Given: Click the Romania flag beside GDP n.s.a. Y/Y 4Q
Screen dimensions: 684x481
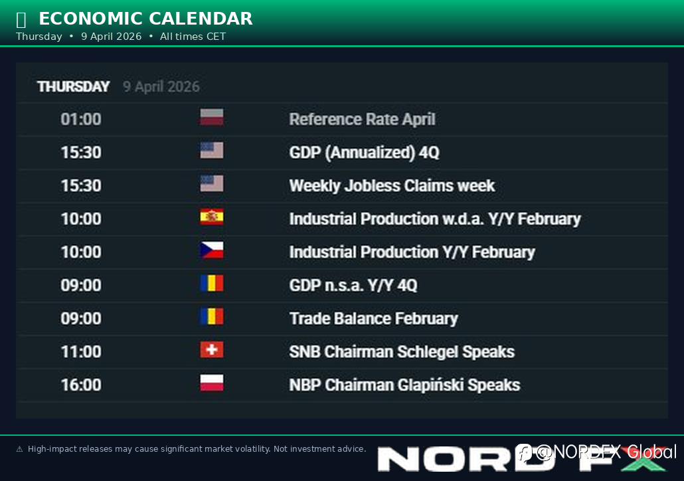Looking at the screenshot, I should pyautogui.click(x=212, y=284).
